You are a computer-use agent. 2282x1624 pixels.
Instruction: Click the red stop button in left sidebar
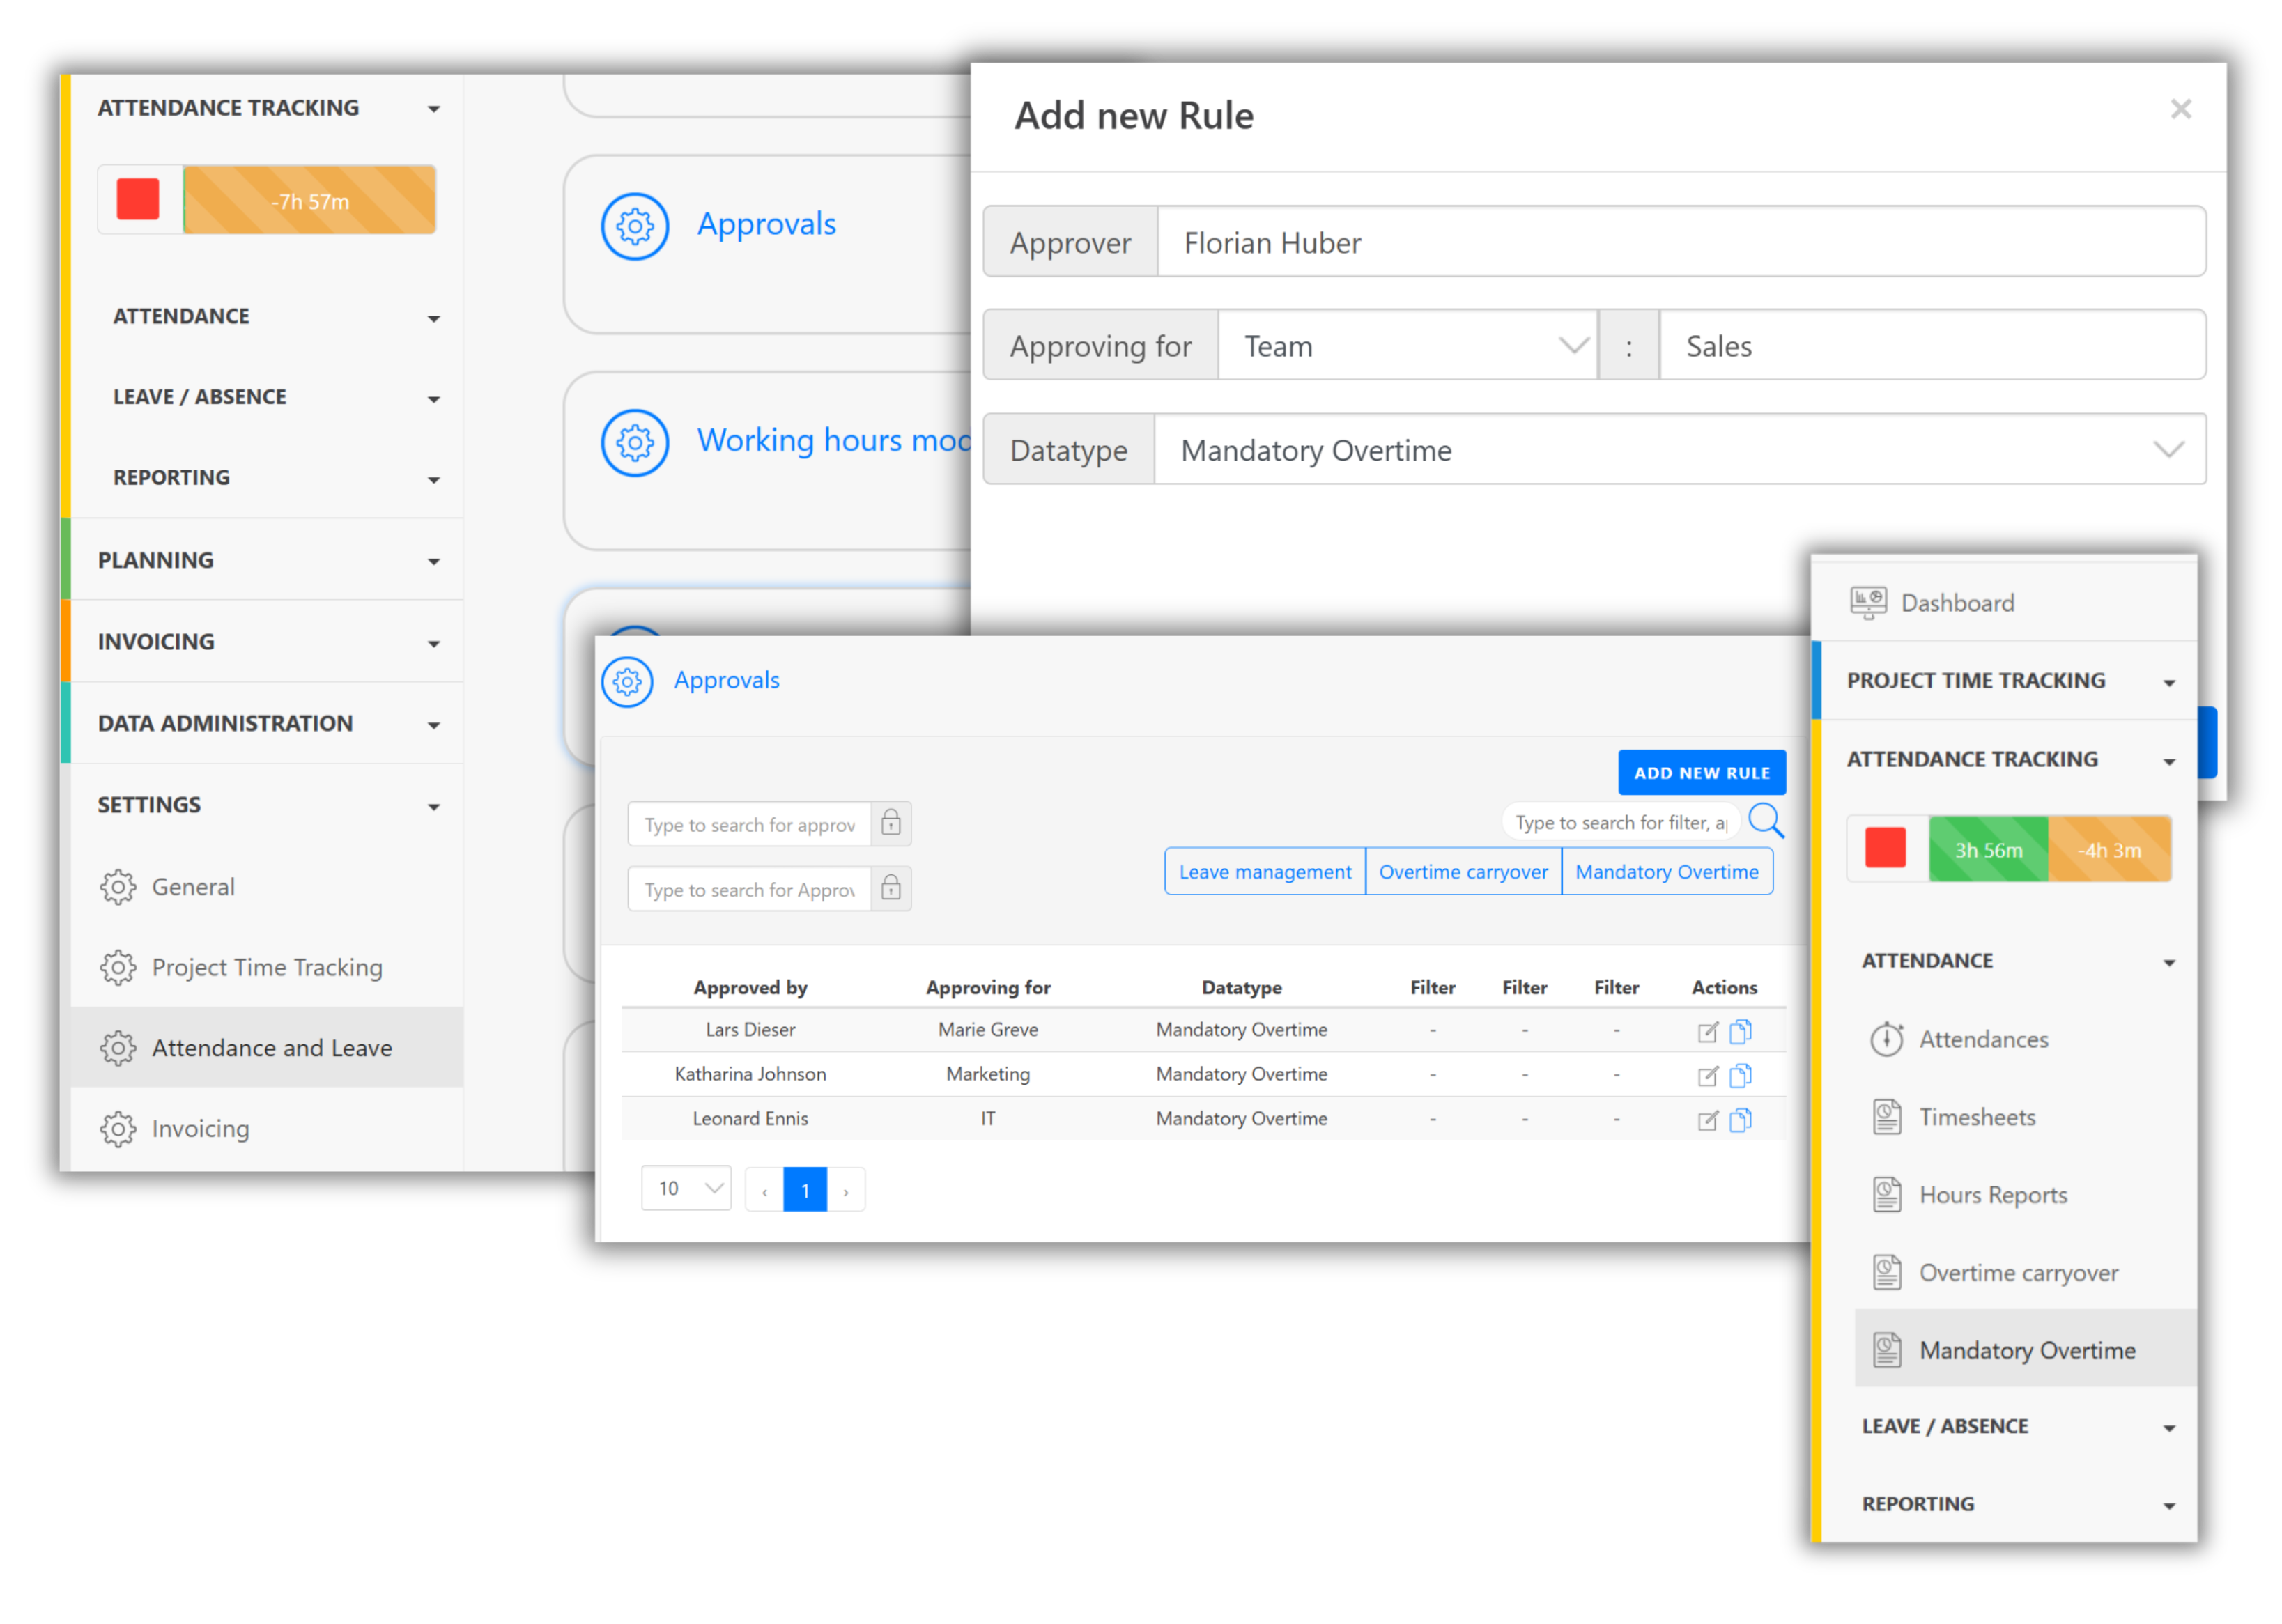138,199
